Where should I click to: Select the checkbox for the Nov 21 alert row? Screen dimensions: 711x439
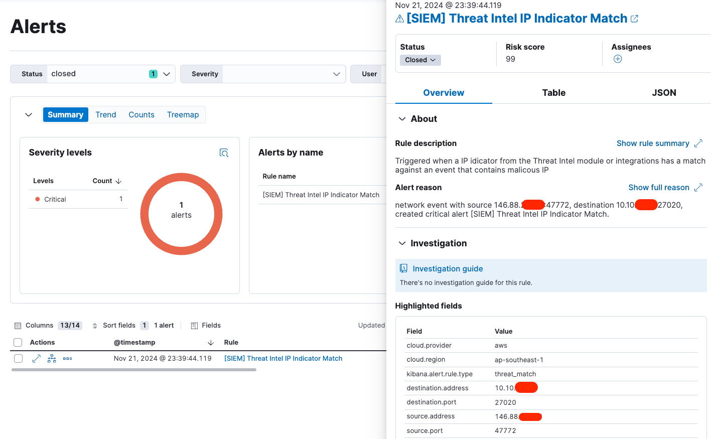click(18, 359)
